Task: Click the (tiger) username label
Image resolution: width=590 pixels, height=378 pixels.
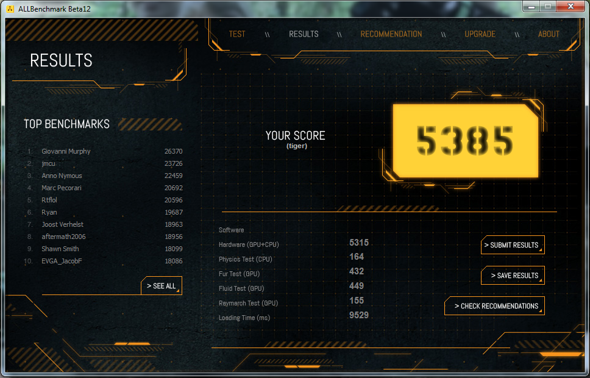Action: point(297,146)
